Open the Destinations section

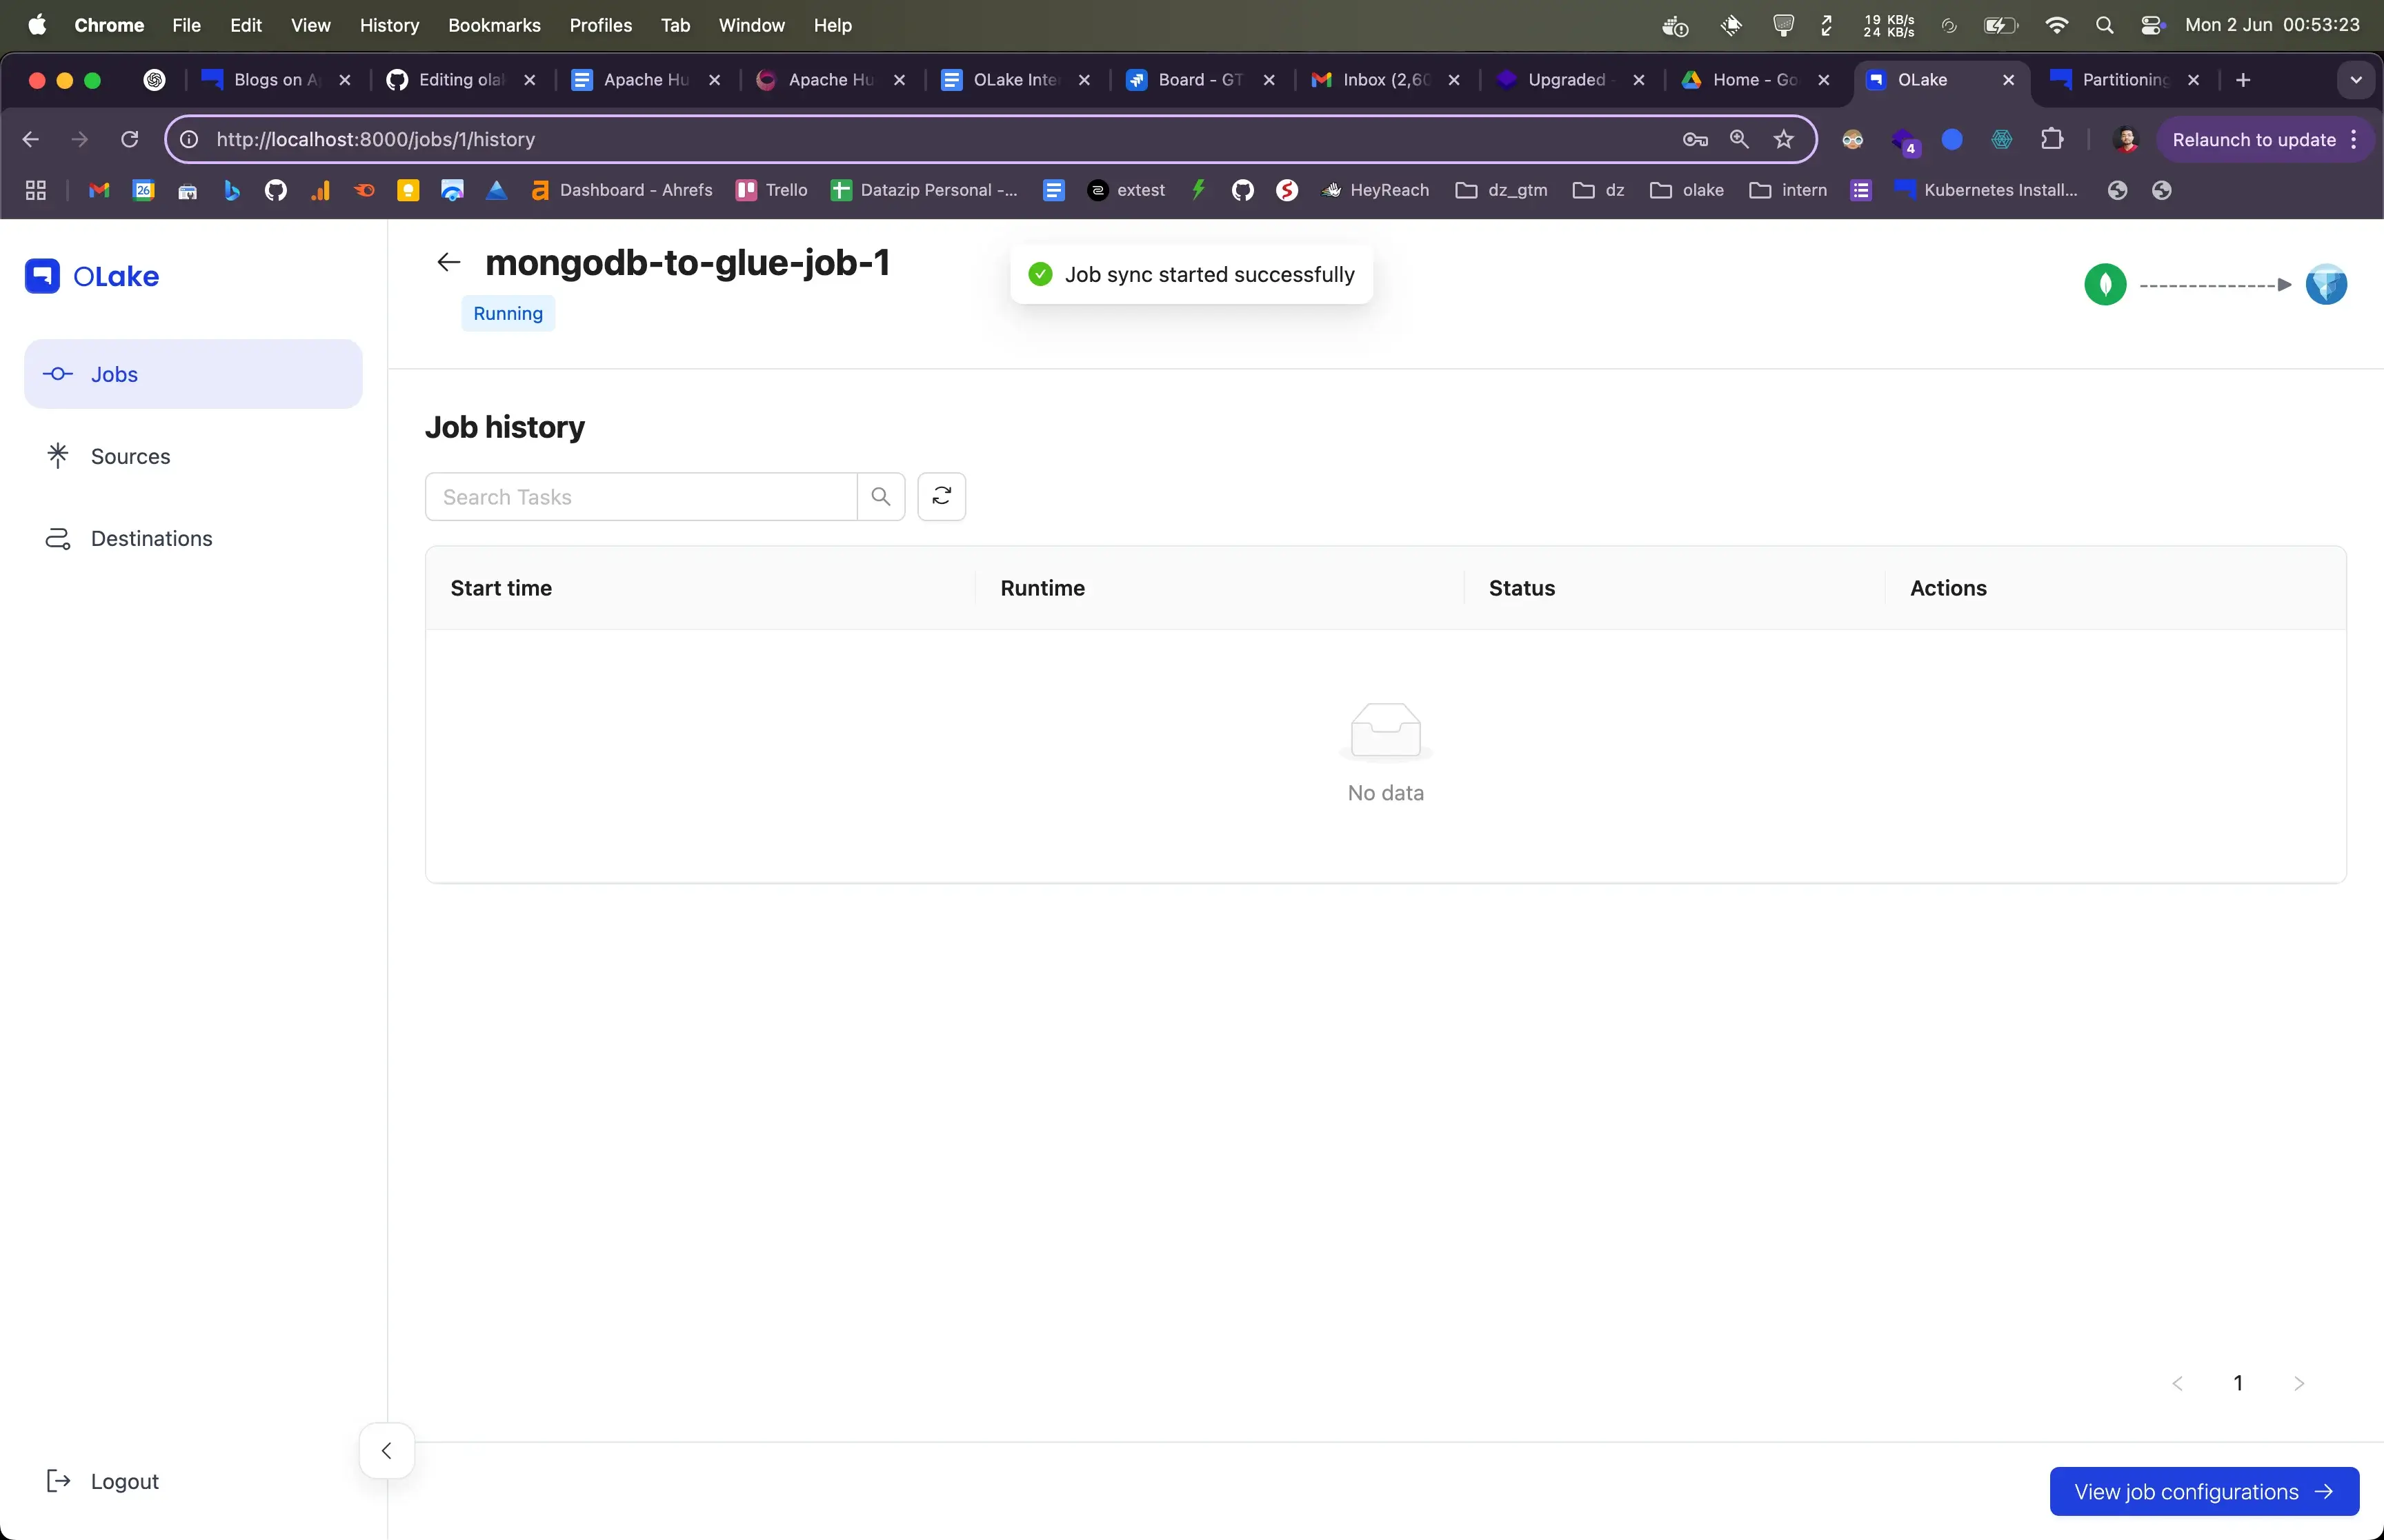tap(151, 538)
